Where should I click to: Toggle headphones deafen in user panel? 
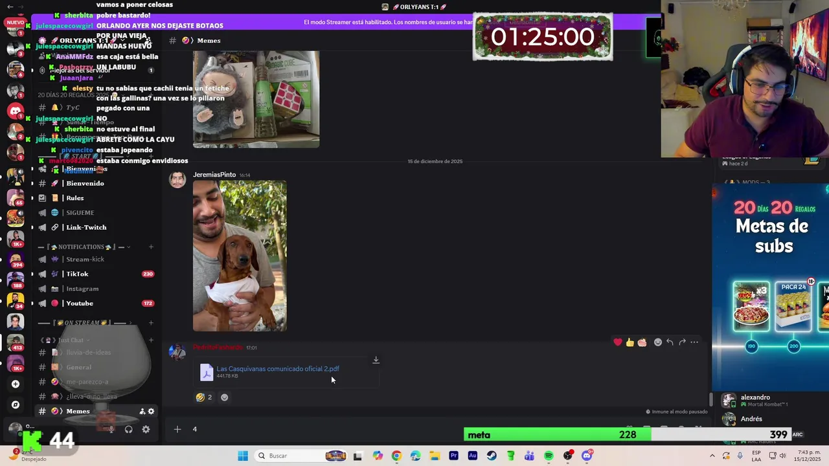pos(128,429)
